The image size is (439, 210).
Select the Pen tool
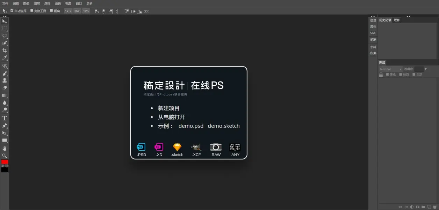(x=5, y=125)
